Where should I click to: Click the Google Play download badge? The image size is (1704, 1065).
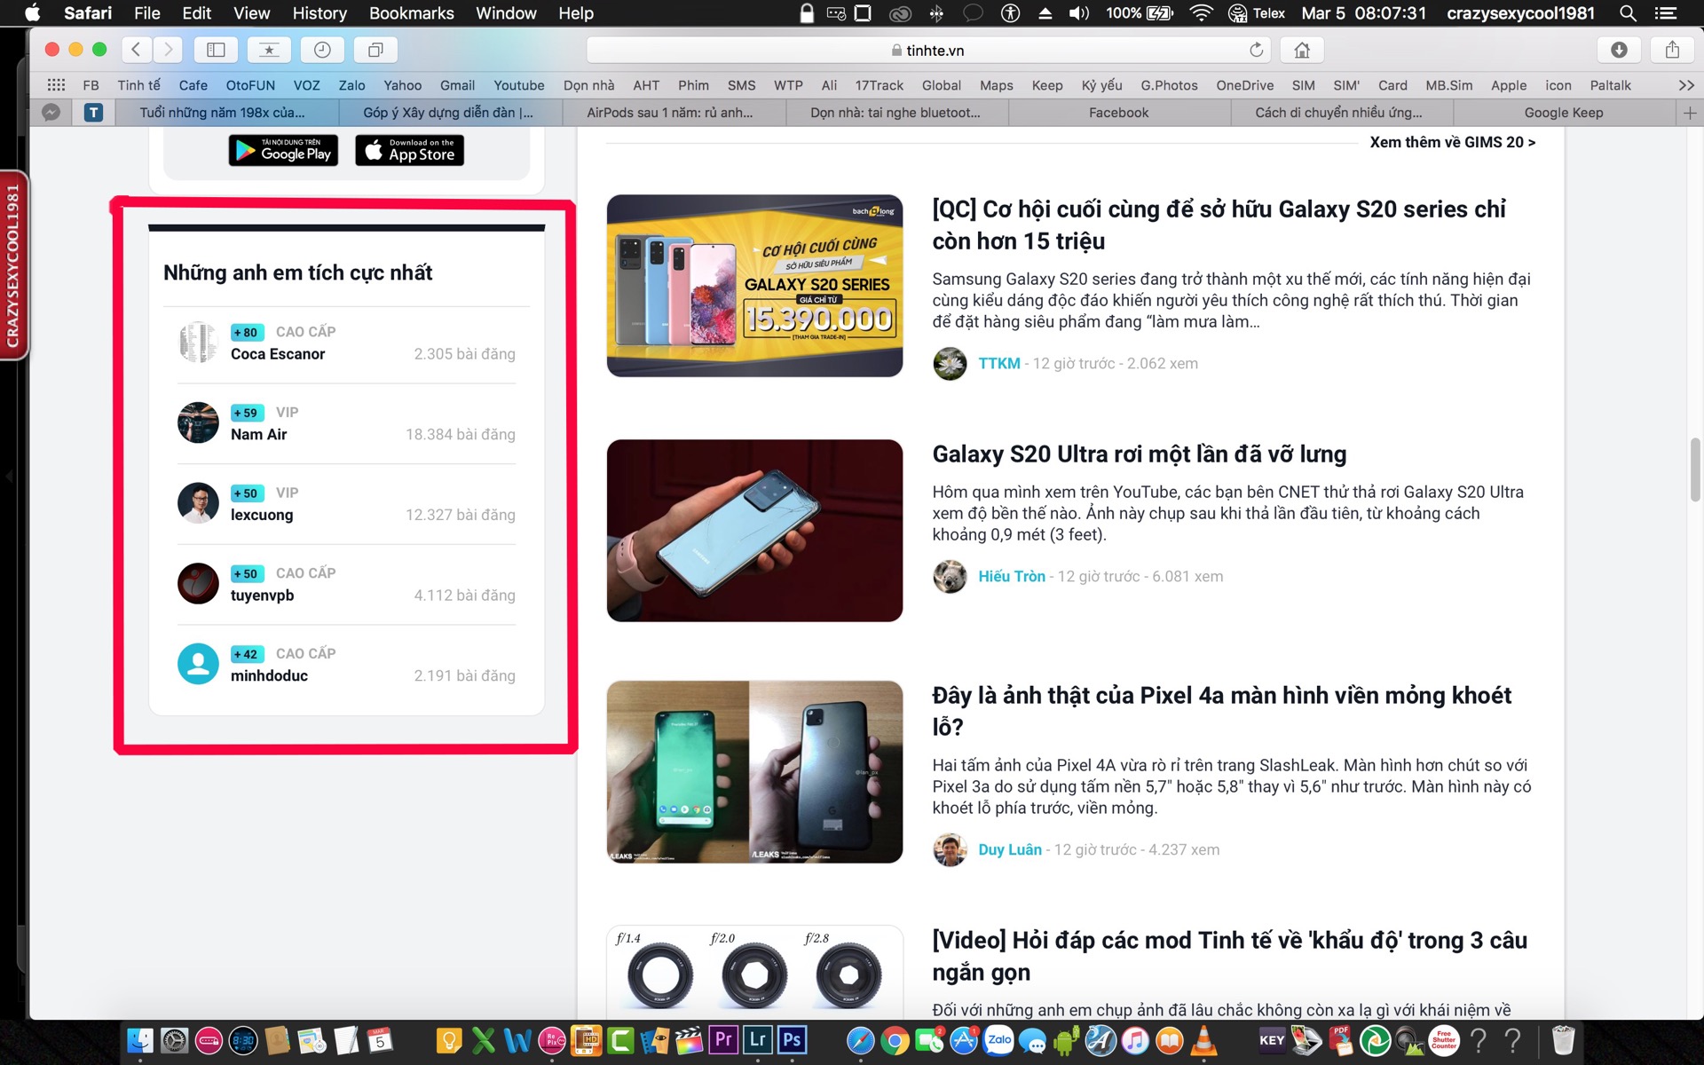point(283,150)
